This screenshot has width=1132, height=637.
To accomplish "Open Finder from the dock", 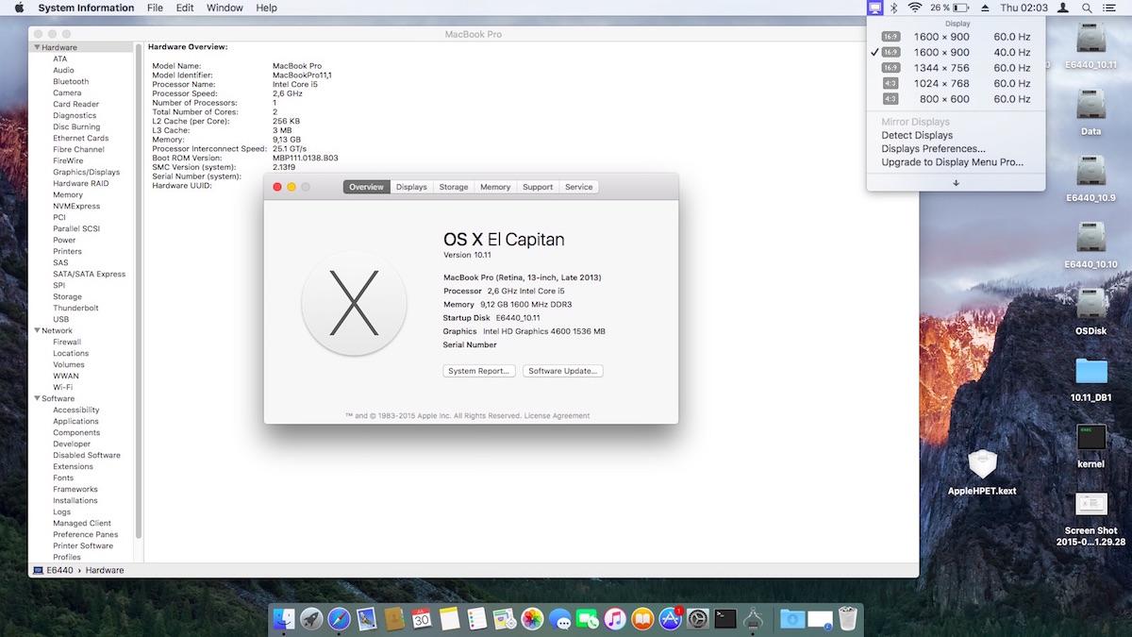I will coord(284,619).
